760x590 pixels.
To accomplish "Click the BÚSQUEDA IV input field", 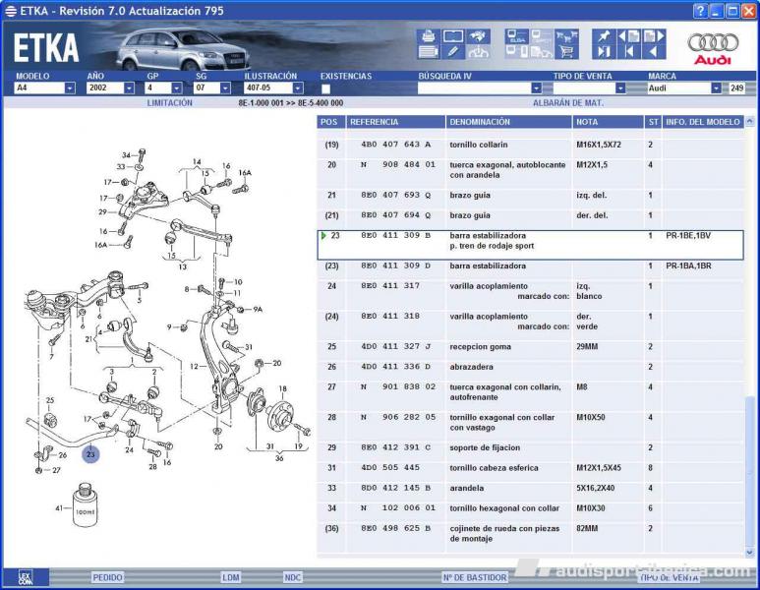I will pyautogui.click(x=474, y=88).
